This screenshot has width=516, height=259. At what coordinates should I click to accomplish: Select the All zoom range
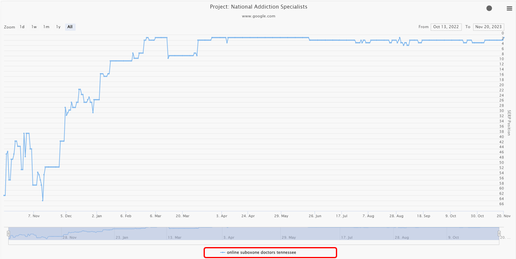[x=70, y=27]
